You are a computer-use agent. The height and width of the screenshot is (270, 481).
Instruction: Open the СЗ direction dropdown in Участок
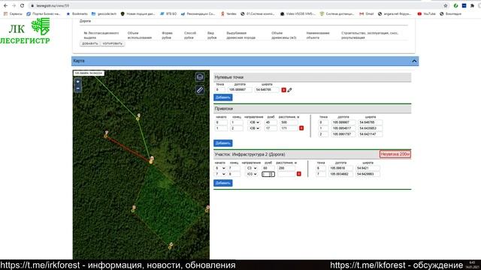(x=252, y=168)
